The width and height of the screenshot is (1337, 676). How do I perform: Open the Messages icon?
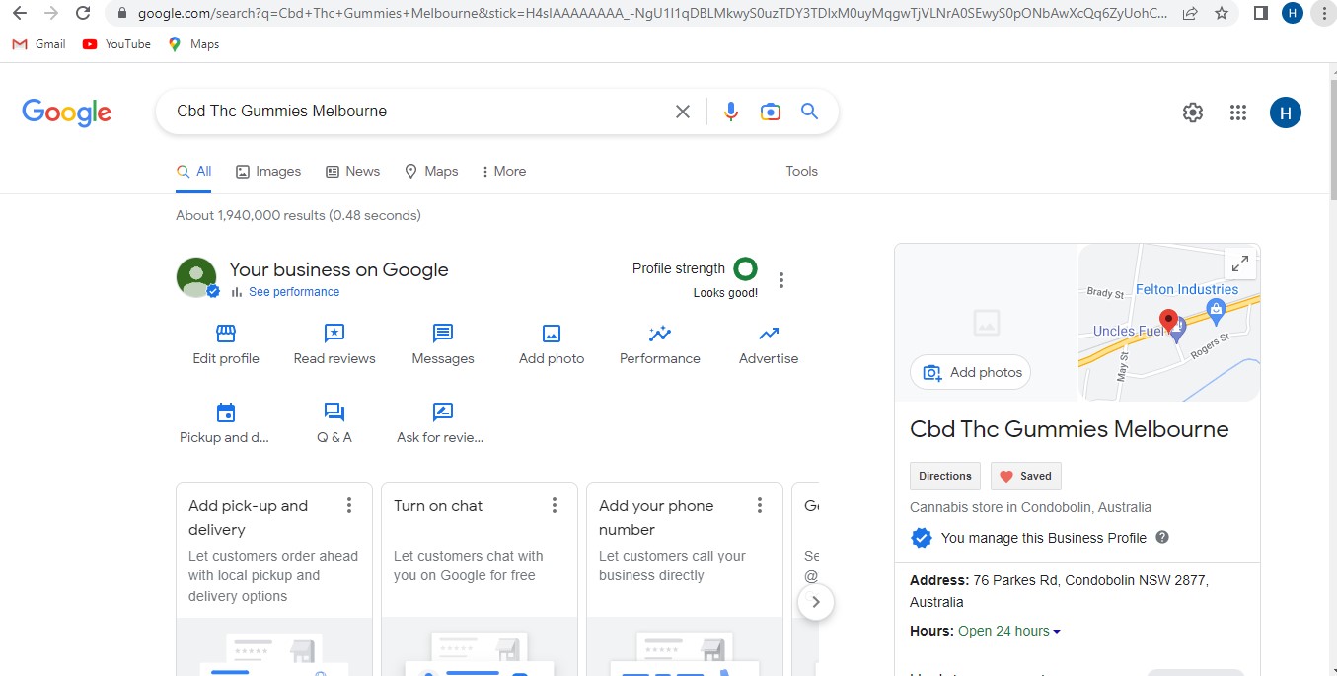(x=443, y=334)
